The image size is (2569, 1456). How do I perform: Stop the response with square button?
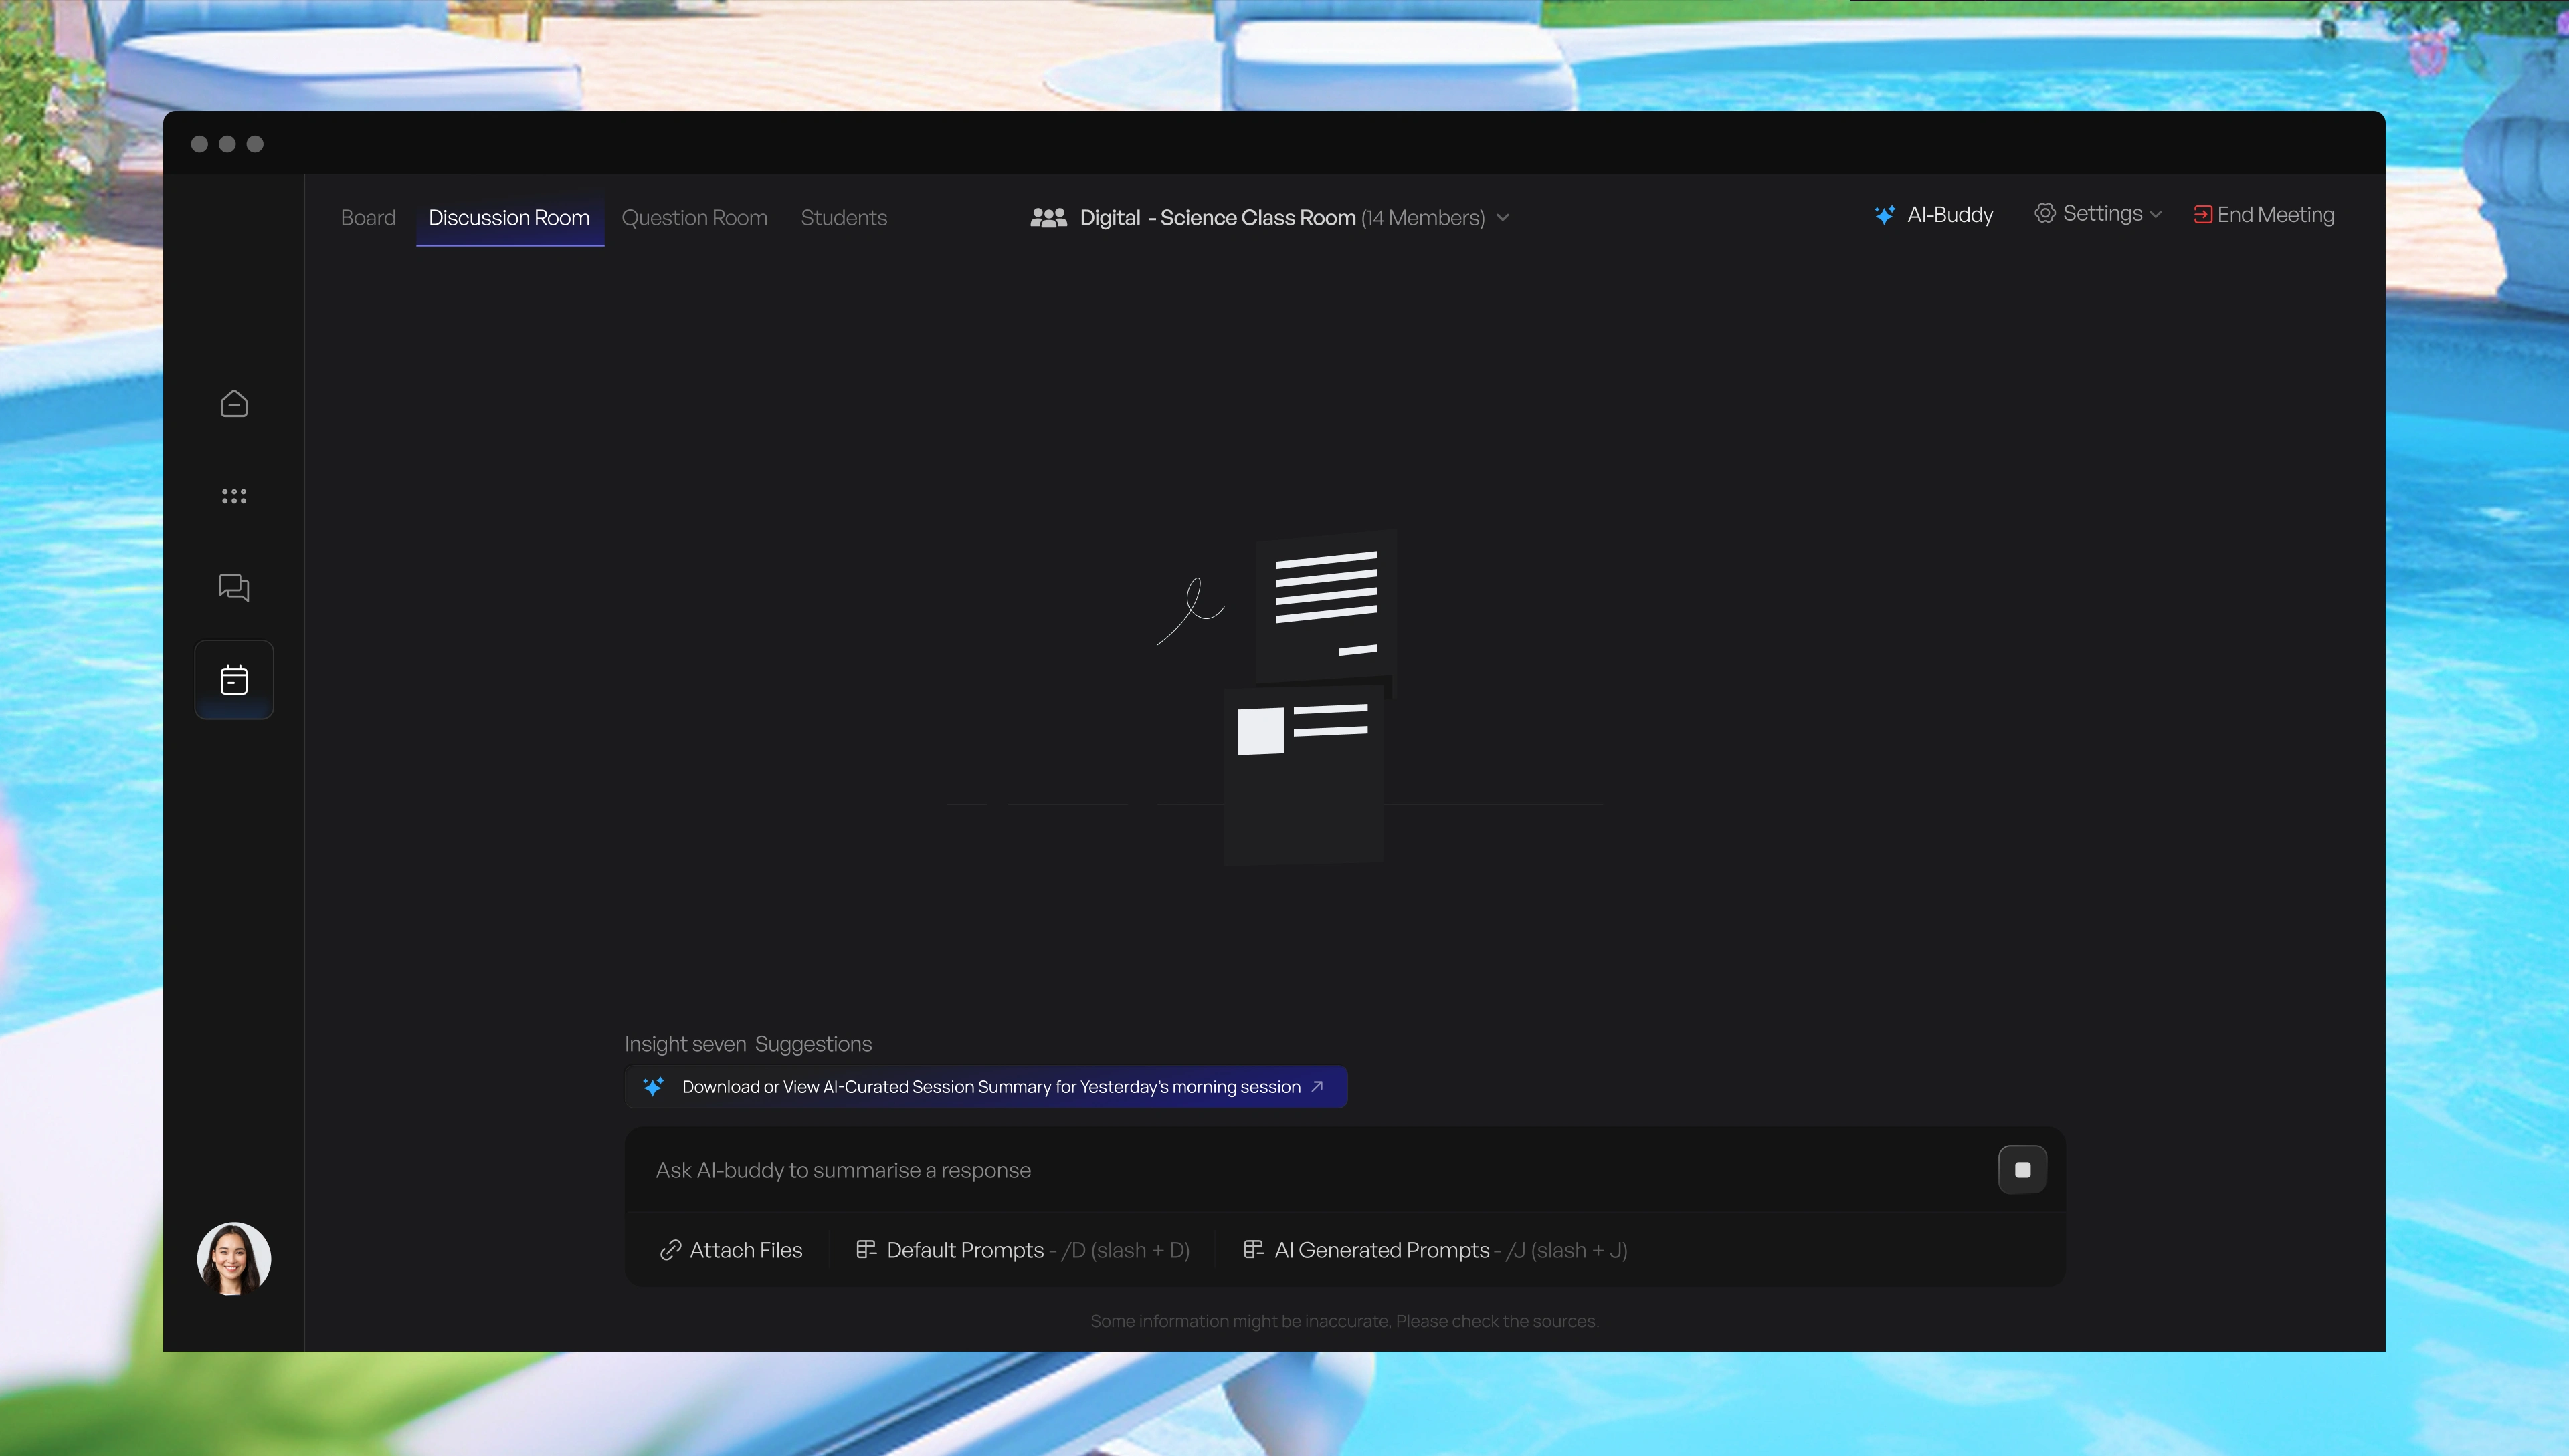click(2022, 1170)
